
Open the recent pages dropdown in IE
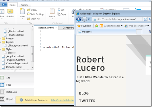[89, 19]
